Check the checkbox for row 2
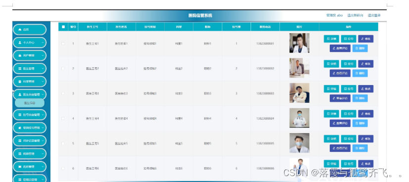This screenshot has width=409, height=182. tap(63, 68)
